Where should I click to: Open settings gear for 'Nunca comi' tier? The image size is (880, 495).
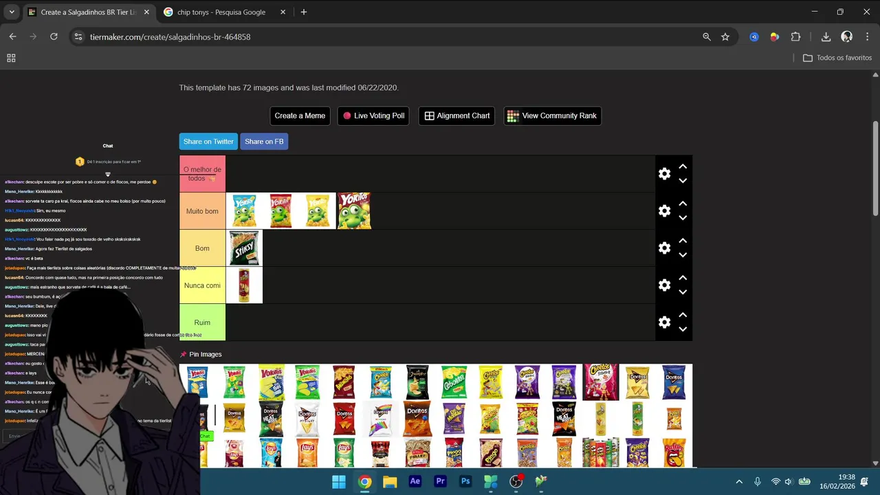(664, 285)
